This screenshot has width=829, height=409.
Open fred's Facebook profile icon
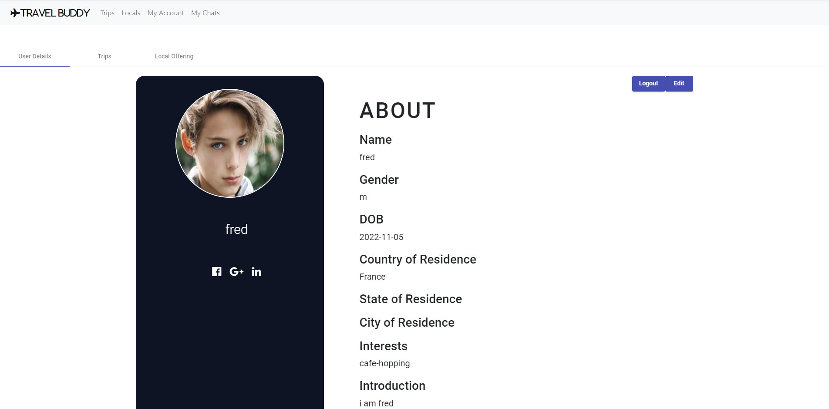click(x=217, y=271)
